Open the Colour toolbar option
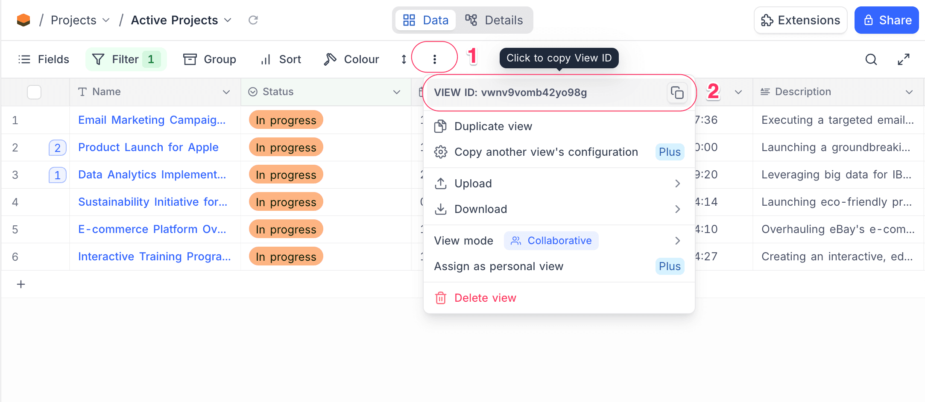 [351, 59]
